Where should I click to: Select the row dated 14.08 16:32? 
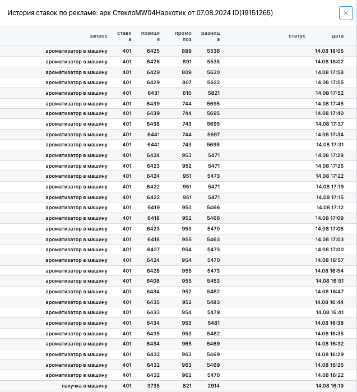pyautogui.click(x=178, y=344)
